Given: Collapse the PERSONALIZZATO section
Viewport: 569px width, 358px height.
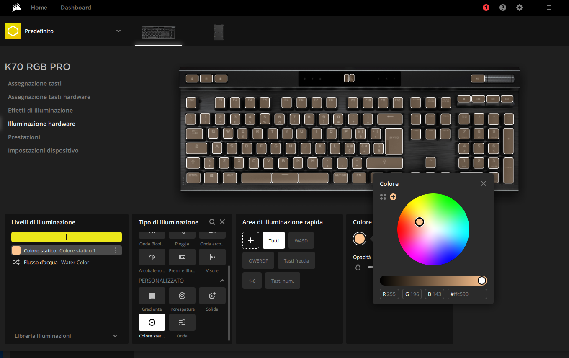Looking at the screenshot, I should click(x=222, y=281).
